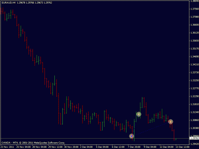The width and height of the screenshot is (199, 149).
Task: Click the 6 Dec 12:00 time axis label
Action: (118, 147)
